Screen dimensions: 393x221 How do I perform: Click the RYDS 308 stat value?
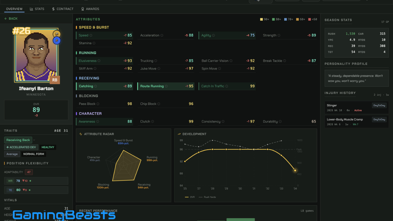point(383,46)
